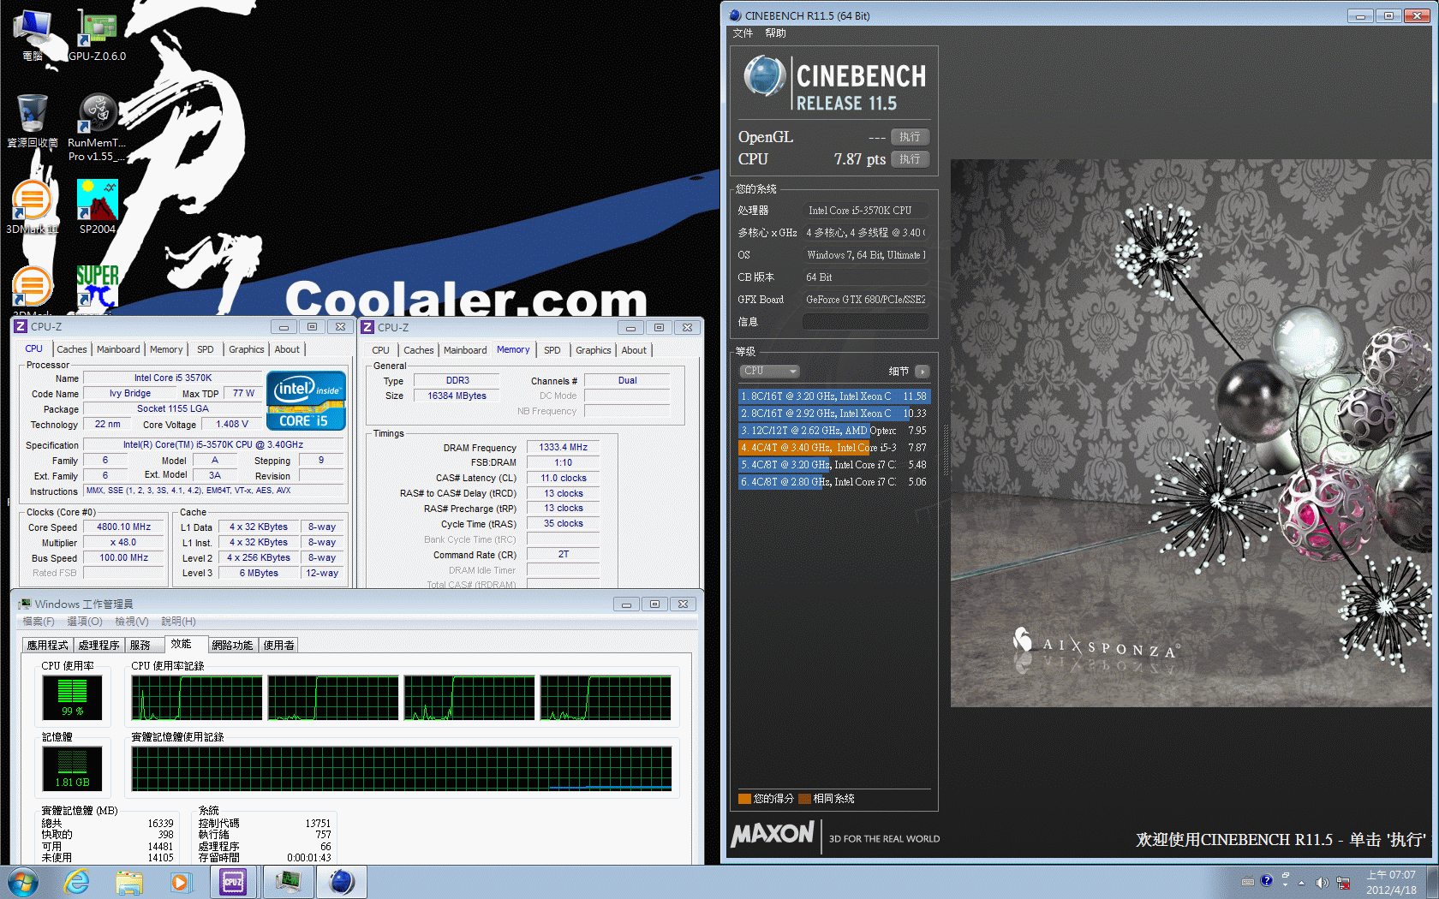Viewport: 1439px width, 899px height.
Task: Open the 選項(O) menu in Task Manager
Action: pyautogui.click(x=85, y=622)
